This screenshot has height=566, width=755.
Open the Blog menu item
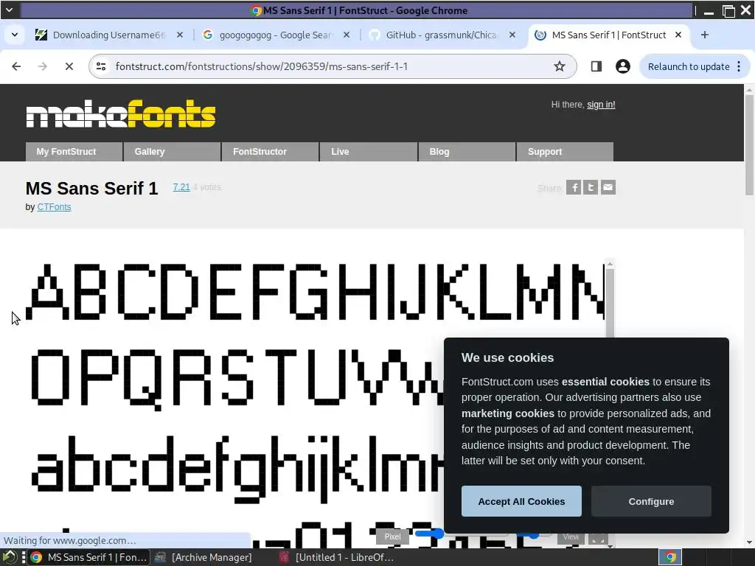(467, 152)
